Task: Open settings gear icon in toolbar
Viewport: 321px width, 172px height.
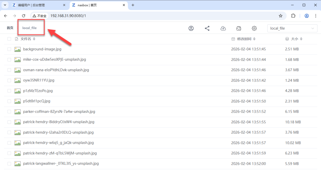Action: [x=254, y=28]
